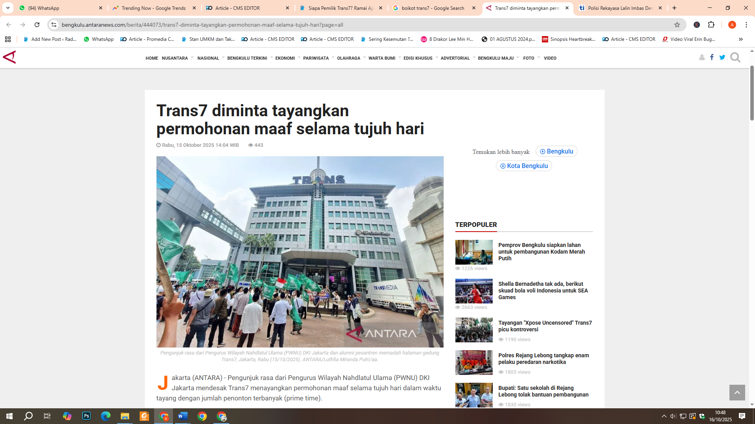Image resolution: width=755 pixels, height=424 pixels.
Task: Open Microsoft Word from the taskbar
Action: (x=183, y=416)
